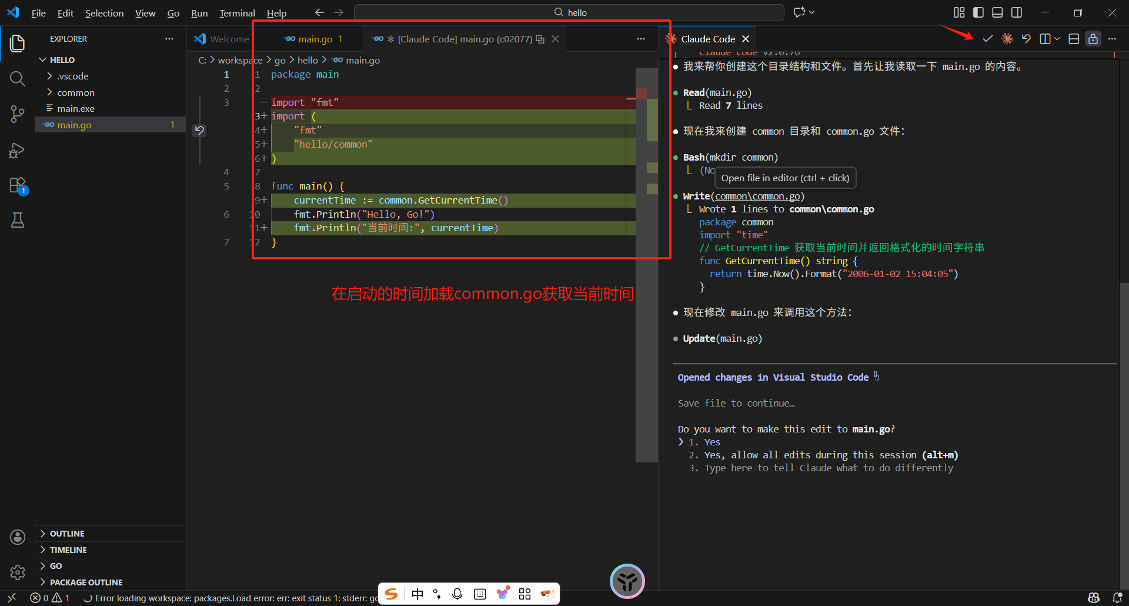Click the remote window indicator in status bar

click(12, 598)
